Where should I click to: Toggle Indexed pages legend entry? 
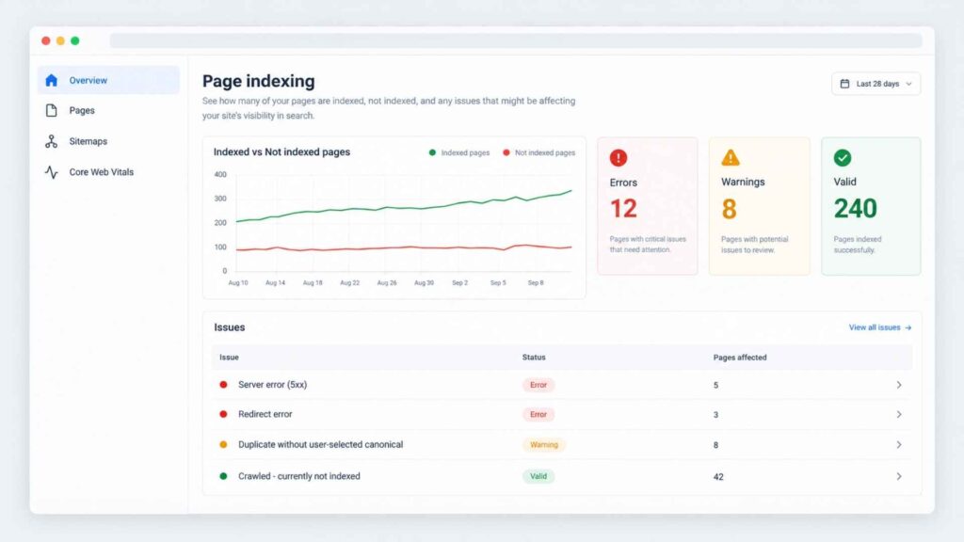click(x=459, y=153)
